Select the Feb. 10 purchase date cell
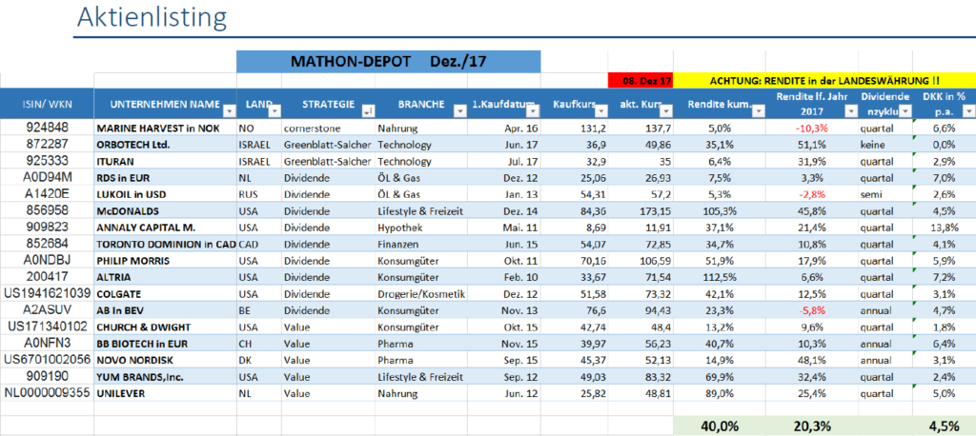 click(503, 277)
